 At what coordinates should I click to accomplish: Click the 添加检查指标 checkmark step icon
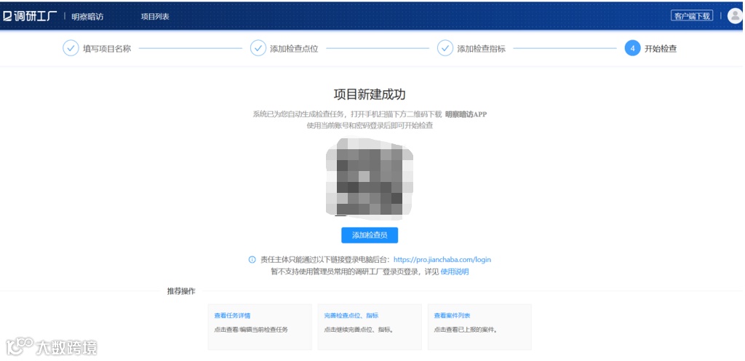445,49
